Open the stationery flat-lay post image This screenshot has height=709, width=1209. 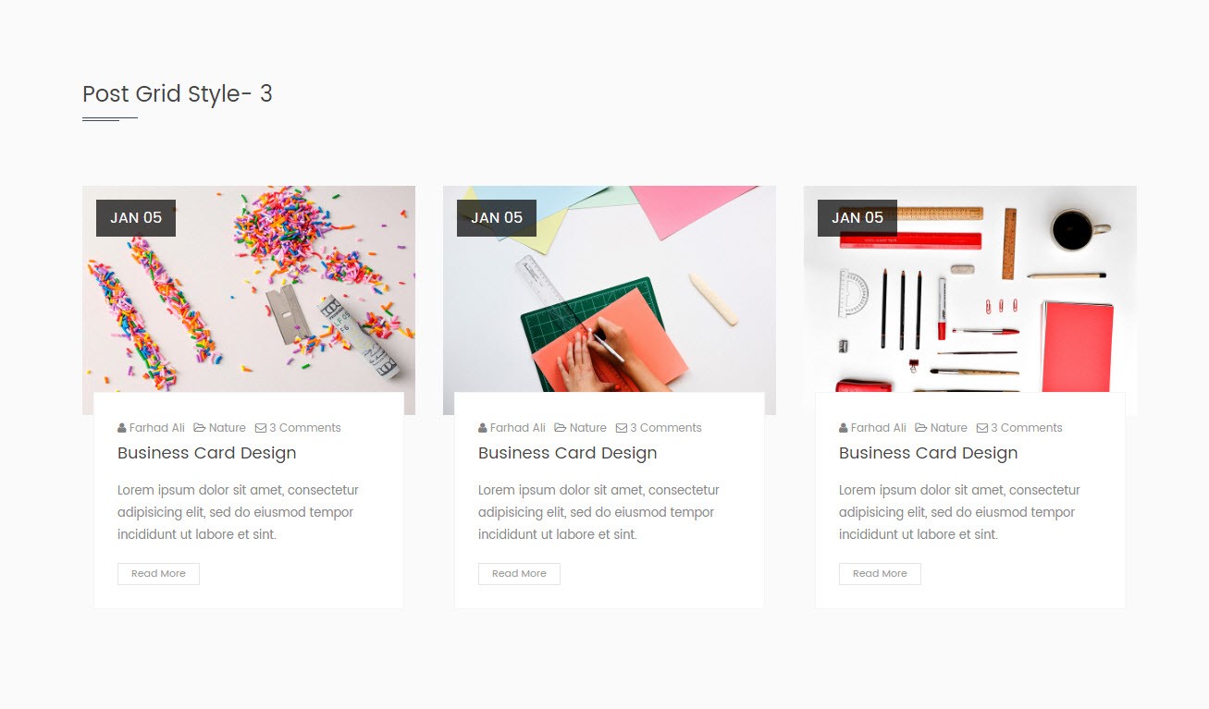click(970, 300)
